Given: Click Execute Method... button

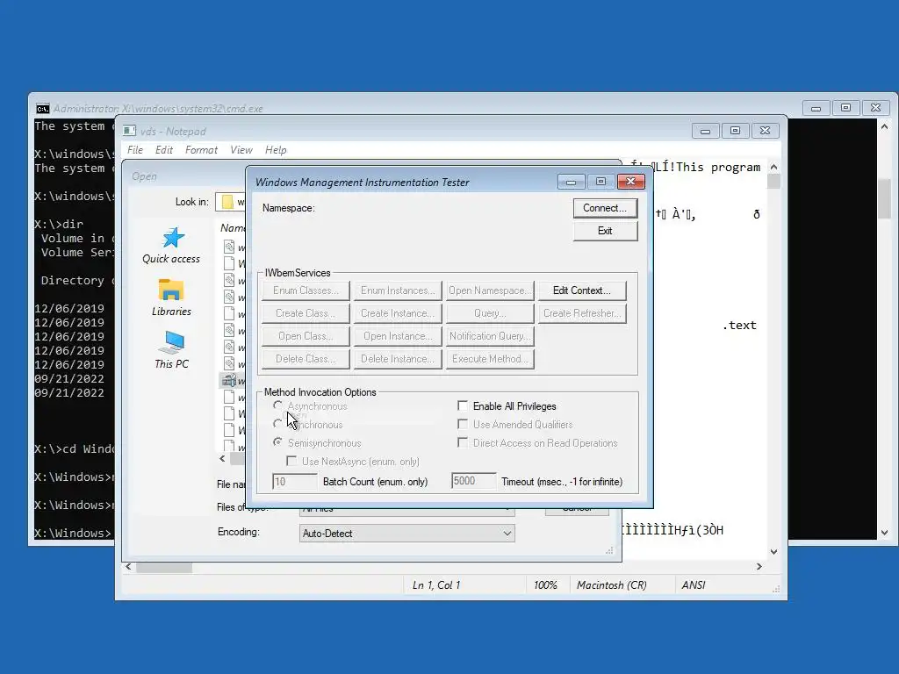Looking at the screenshot, I should coord(490,359).
